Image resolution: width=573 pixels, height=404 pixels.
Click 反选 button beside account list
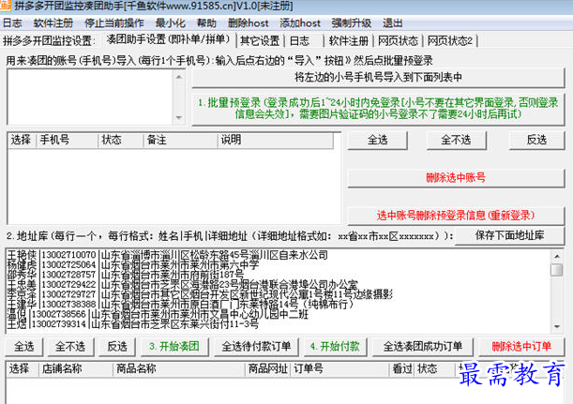point(536,140)
